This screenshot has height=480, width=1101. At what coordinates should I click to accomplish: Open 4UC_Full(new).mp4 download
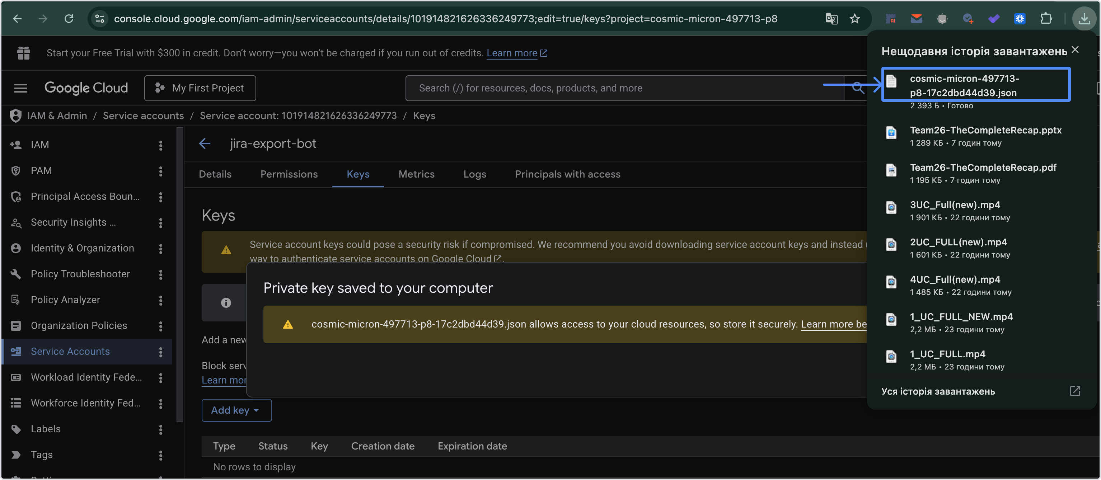[x=955, y=279]
